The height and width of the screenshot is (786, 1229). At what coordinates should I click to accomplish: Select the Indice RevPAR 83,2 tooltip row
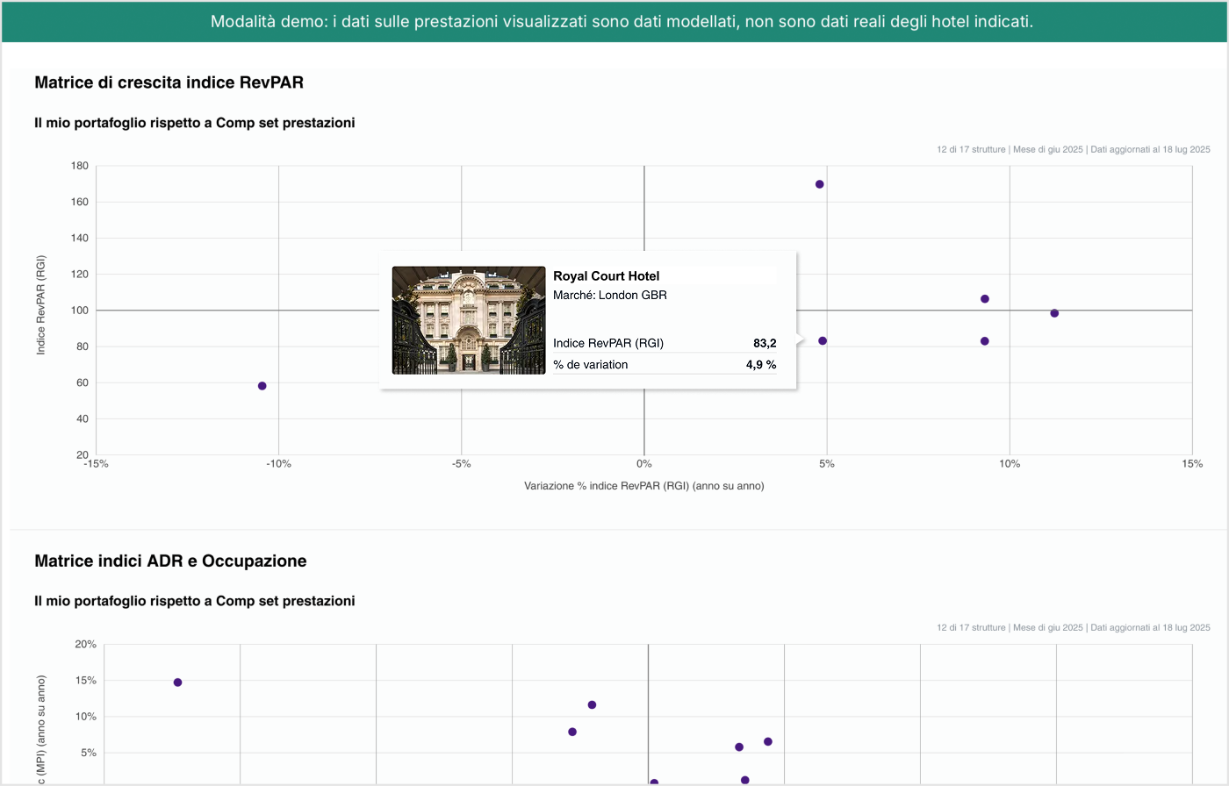pos(664,343)
